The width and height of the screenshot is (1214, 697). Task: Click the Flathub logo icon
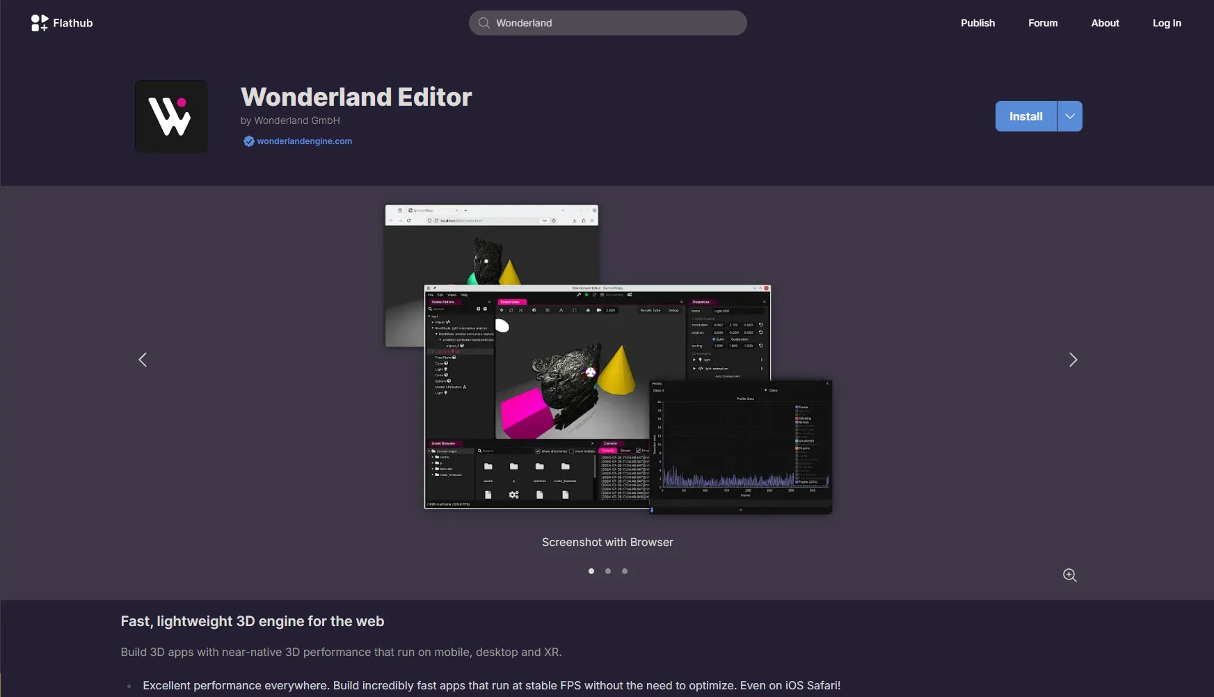point(40,22)
